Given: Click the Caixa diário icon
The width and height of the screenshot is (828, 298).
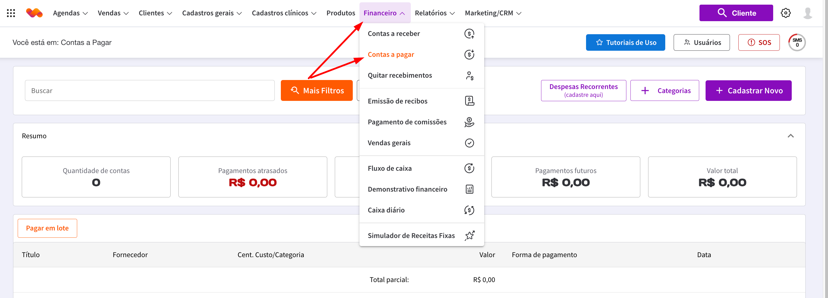Looking at the screenshot, I should click(469, 210).
